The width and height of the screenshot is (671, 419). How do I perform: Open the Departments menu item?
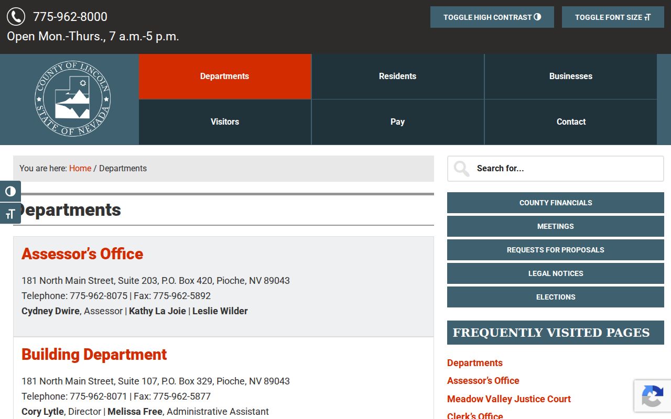[x=225, y=76]
